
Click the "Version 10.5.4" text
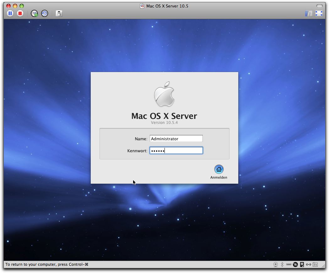point(164,123)
